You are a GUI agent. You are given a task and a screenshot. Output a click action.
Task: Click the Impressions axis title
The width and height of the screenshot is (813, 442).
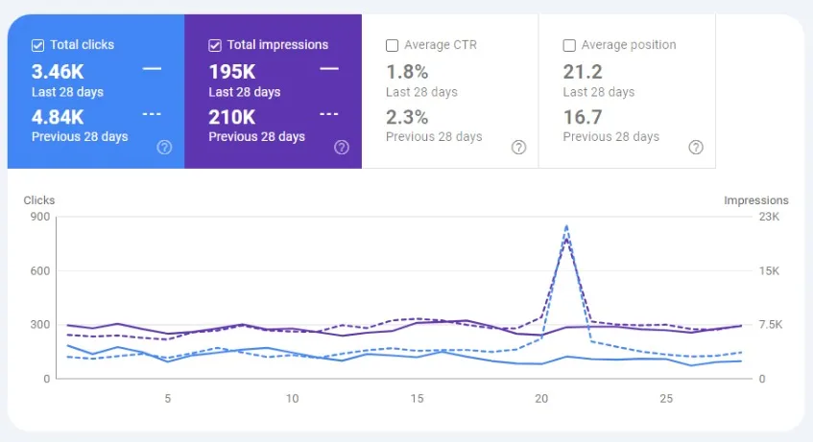tap(755, 200)
